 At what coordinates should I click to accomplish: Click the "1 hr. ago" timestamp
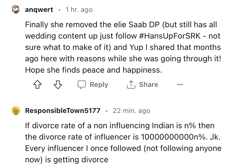[x=79, y=10]
